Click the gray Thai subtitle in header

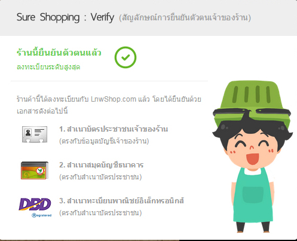click(x=185, y=18)
